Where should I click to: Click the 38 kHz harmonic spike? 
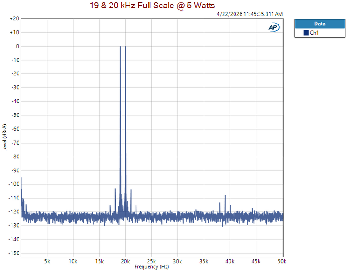click(220, 203)
